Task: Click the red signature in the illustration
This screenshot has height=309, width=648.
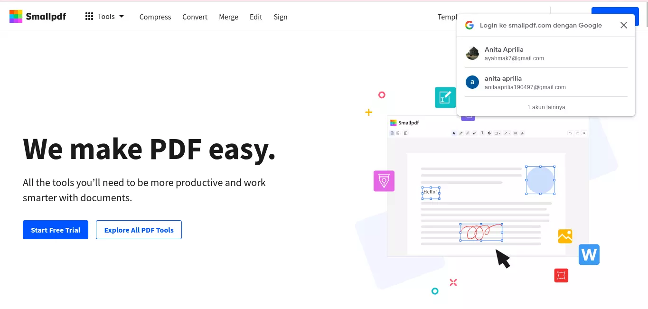Action: [481, 232]
